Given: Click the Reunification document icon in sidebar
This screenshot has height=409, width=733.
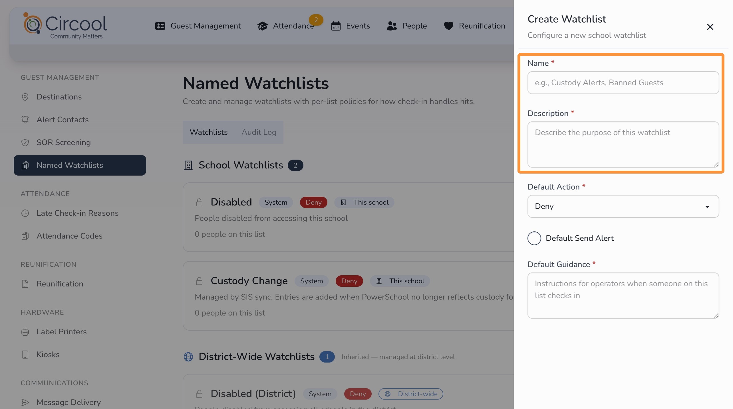Looking at the screenshot, I should point(25,284).
